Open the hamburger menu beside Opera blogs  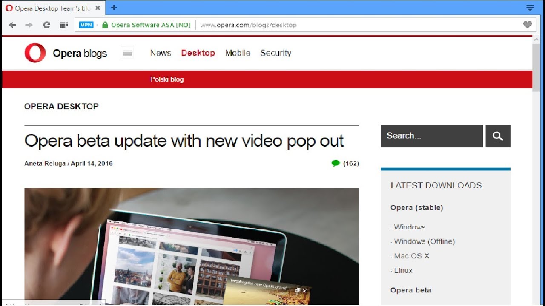pyautogui.click(x=127, y=53)
